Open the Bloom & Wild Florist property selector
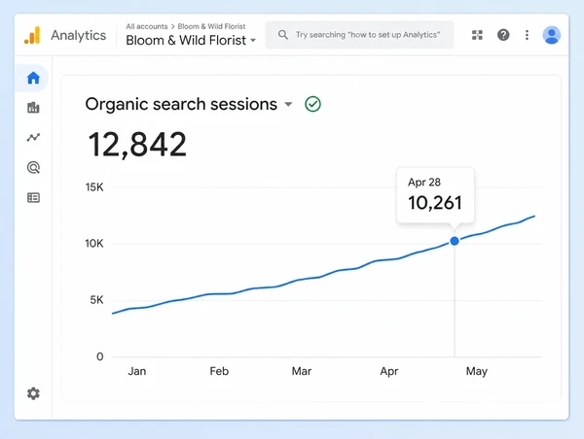Viewport: 584px width, 439px height. click(191, 40)
